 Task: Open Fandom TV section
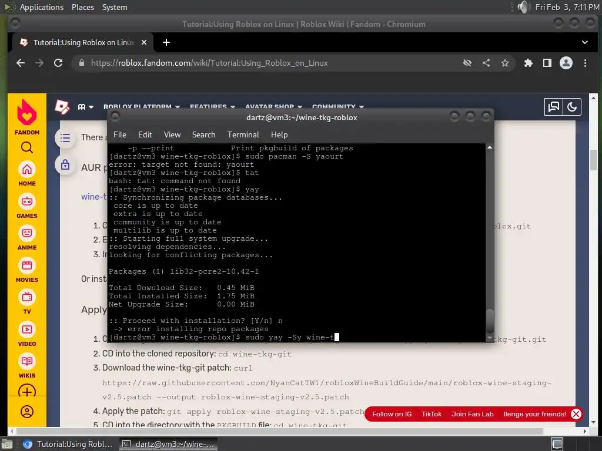click(27, 302)
